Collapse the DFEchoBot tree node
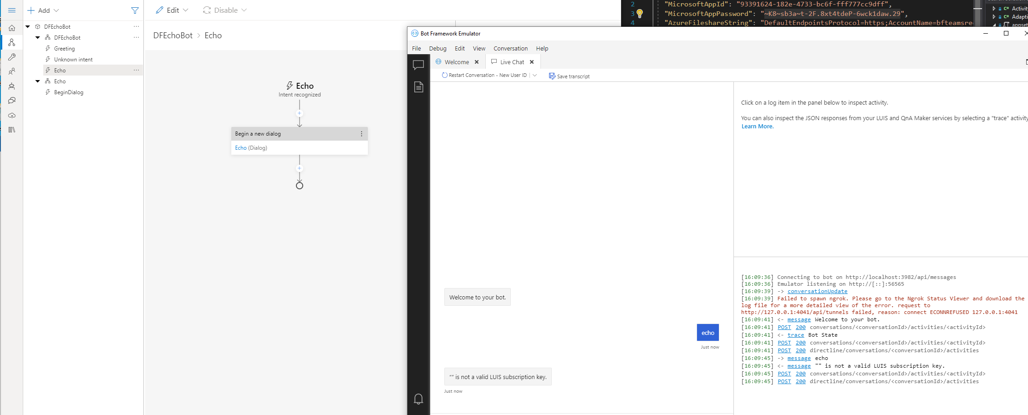 [x=27, y=26]
